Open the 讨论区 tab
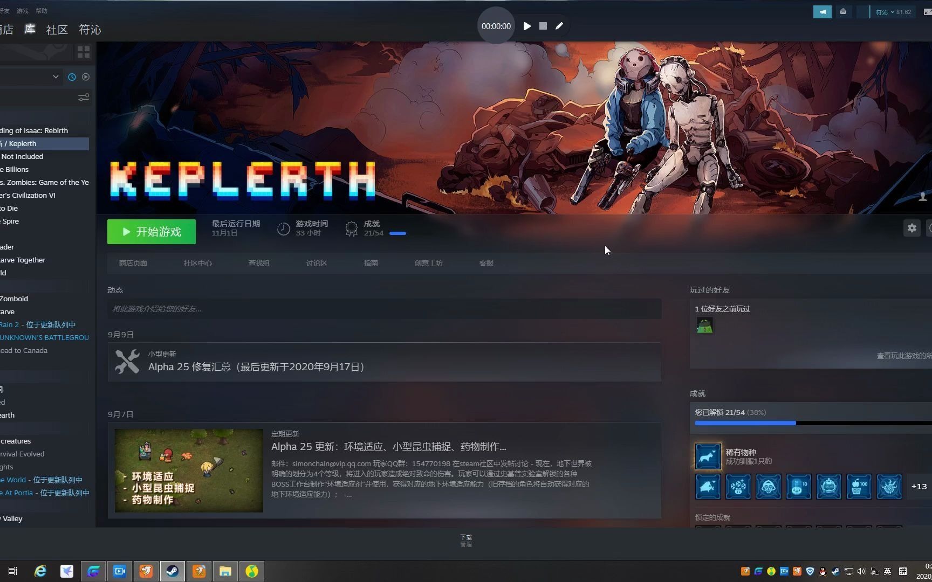Screen dimensions: 932x582 [317, 263]
